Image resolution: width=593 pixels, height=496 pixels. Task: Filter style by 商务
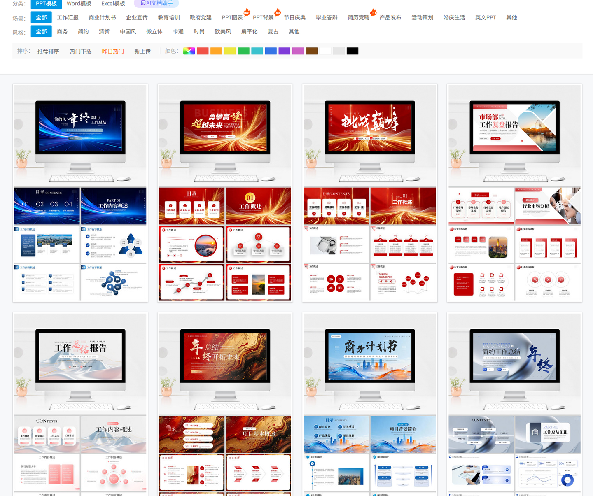click(x=62, y=32)
